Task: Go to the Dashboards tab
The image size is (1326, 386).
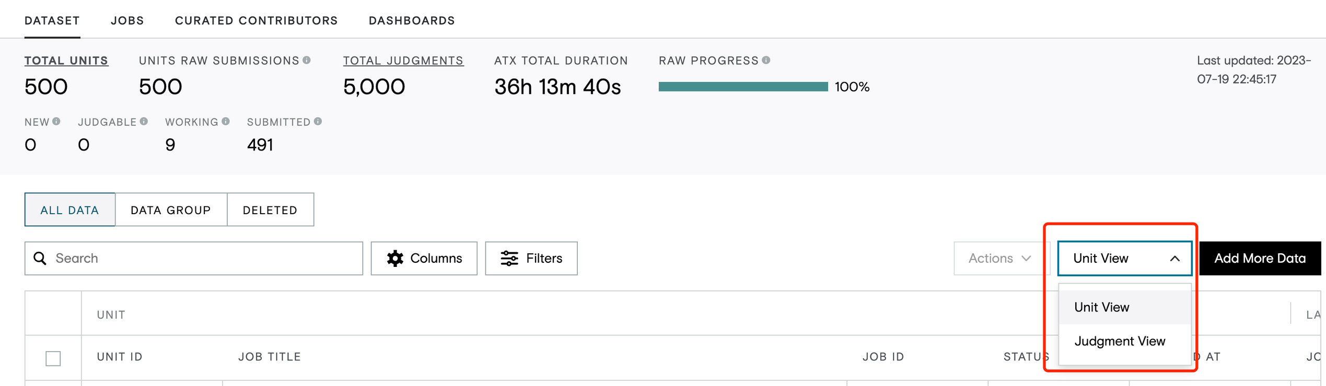Action: pos(412,20)
